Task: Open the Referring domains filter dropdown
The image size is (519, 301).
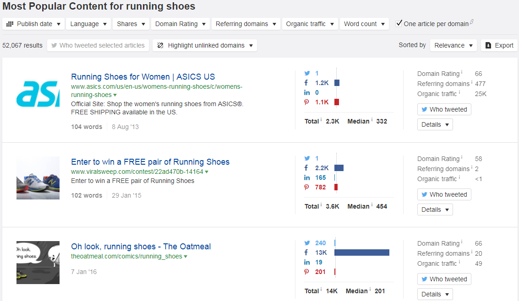Action: [246, 24]
